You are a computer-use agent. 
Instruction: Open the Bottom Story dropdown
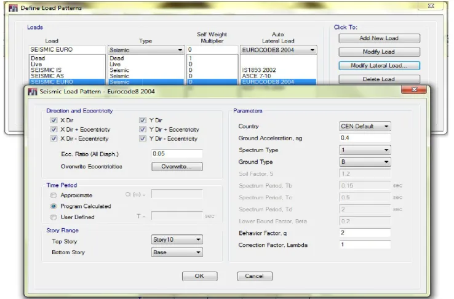[177, 252]
